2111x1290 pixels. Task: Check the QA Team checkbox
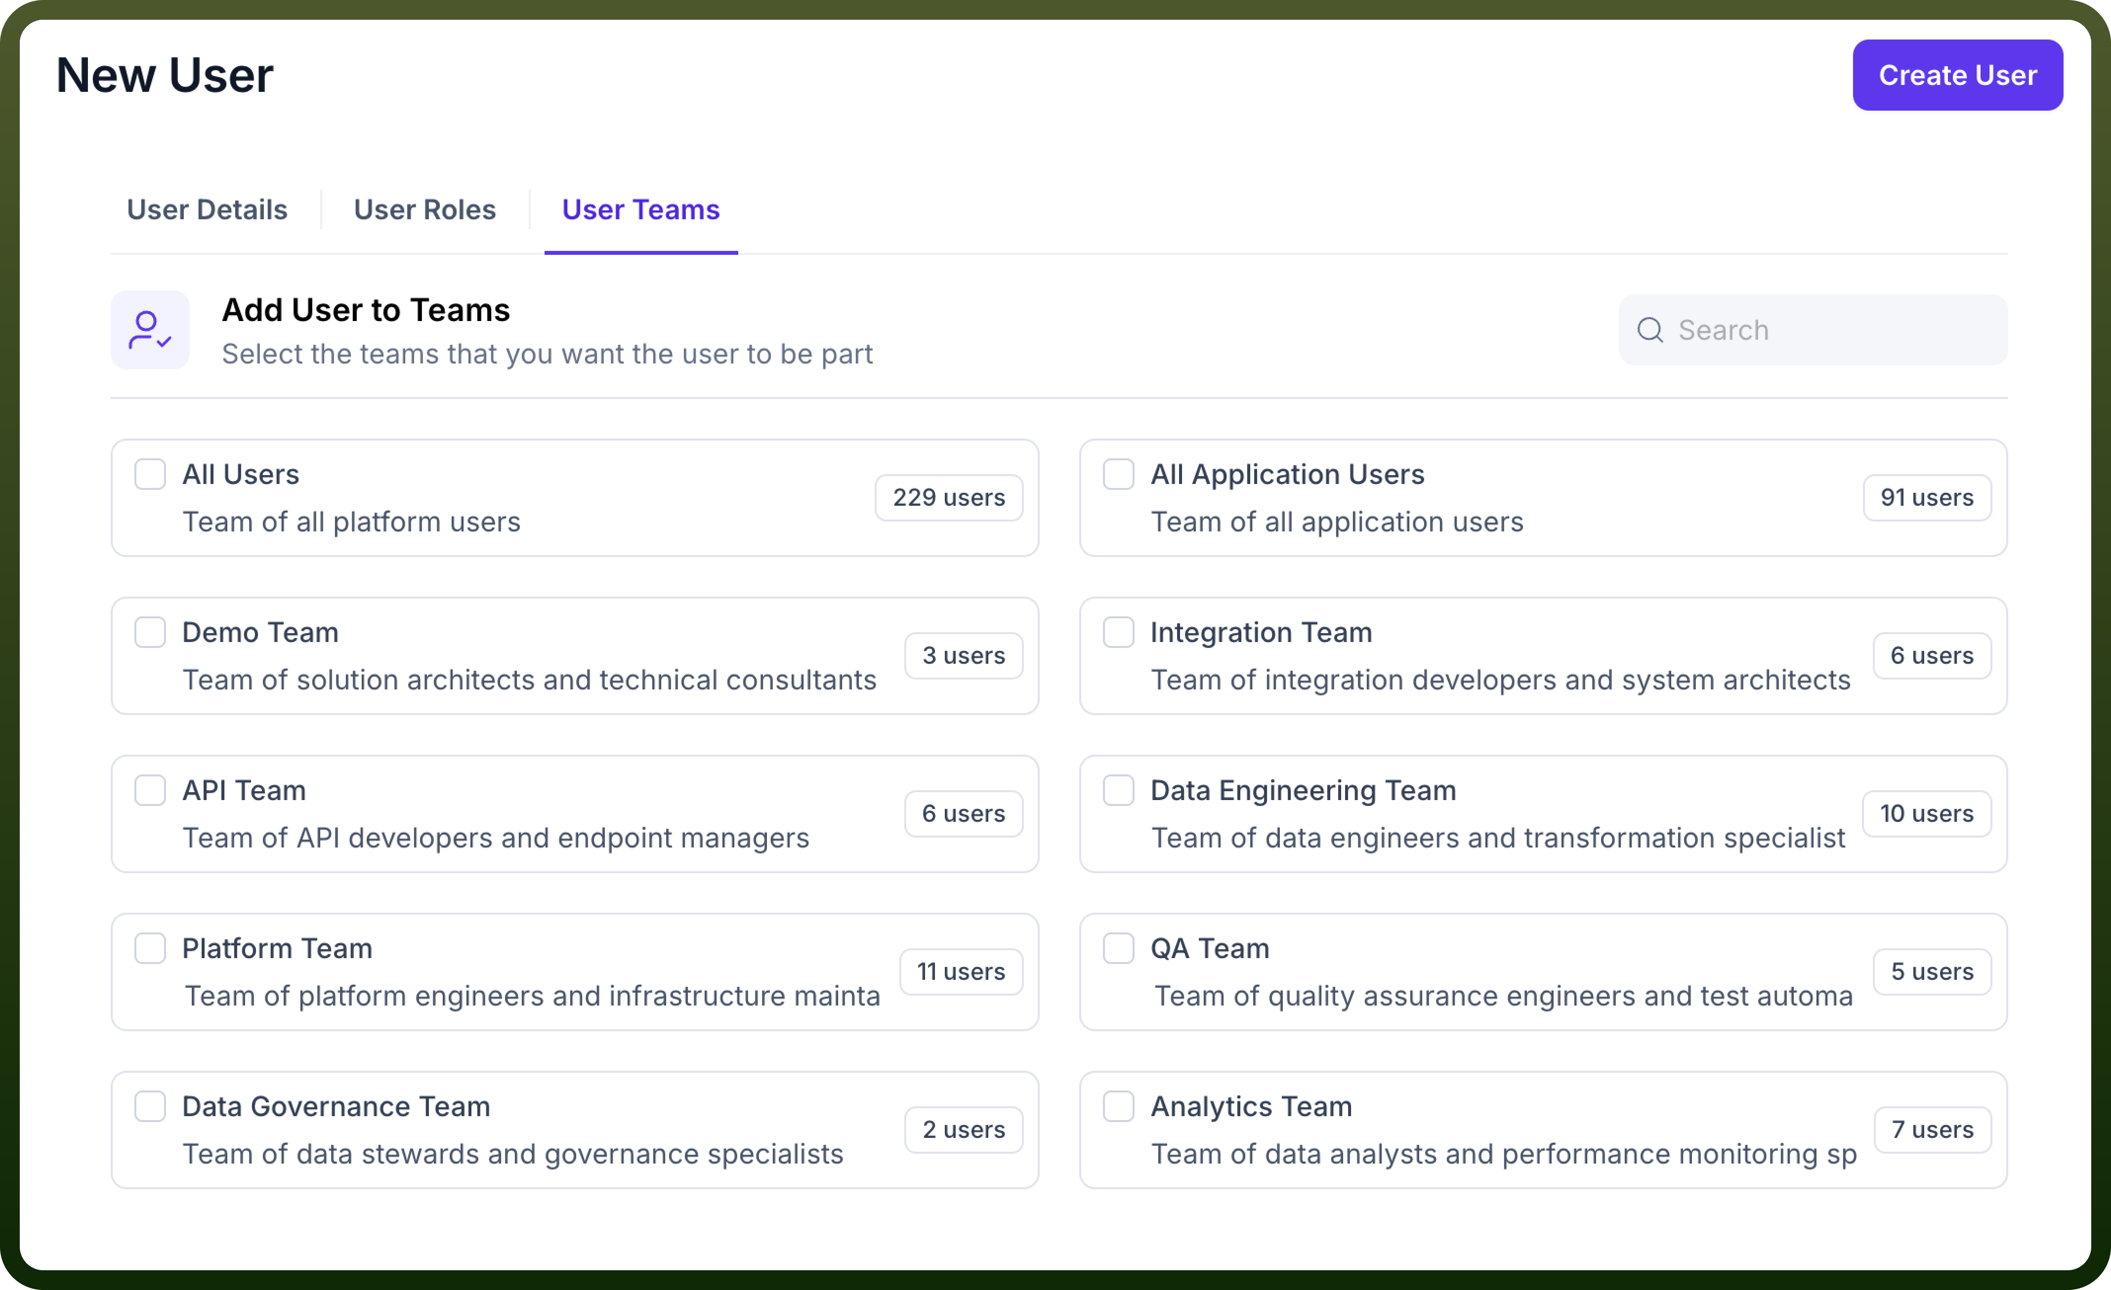coord(1118,948)
